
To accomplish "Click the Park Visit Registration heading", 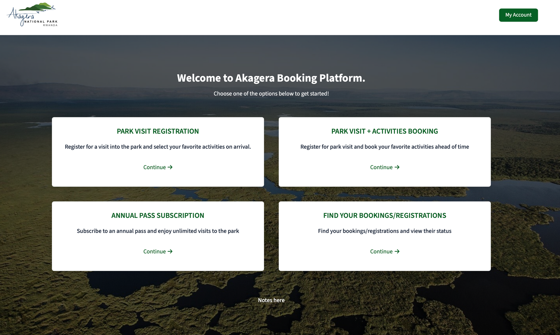I will coord(158,131).
